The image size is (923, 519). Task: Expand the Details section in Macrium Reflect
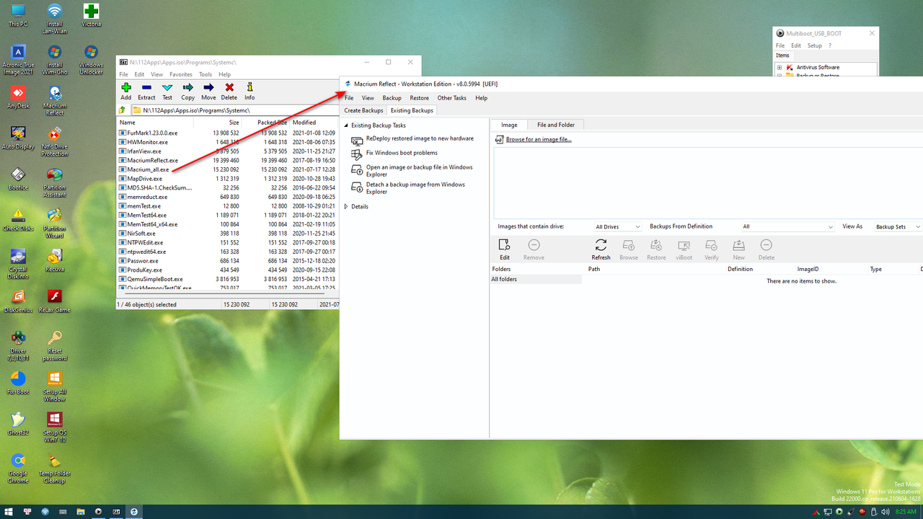346,207
